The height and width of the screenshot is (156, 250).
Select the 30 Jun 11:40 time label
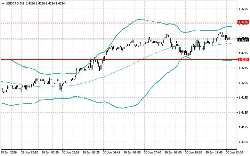214,152
